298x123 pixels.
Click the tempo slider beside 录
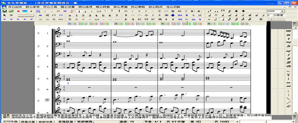click(276, 19)
